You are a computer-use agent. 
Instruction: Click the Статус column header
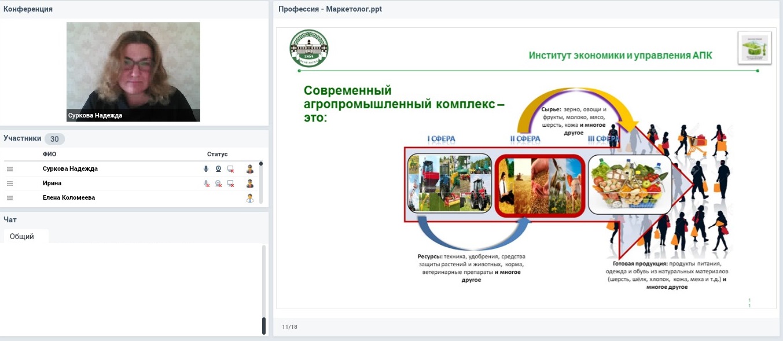(x=217, y=154)
